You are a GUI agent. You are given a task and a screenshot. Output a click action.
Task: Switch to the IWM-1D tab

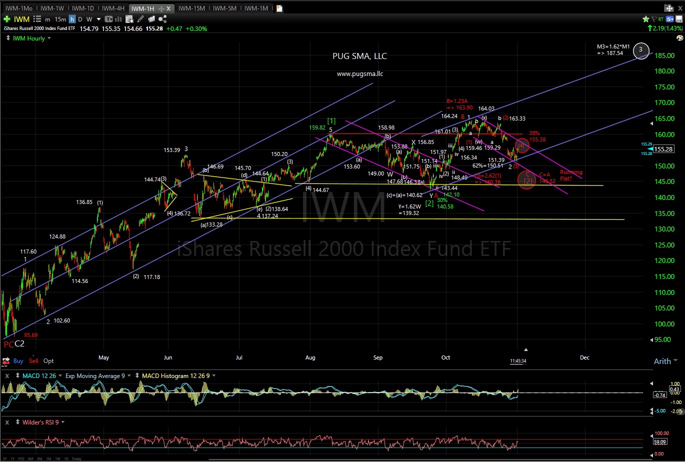point(83,8)
